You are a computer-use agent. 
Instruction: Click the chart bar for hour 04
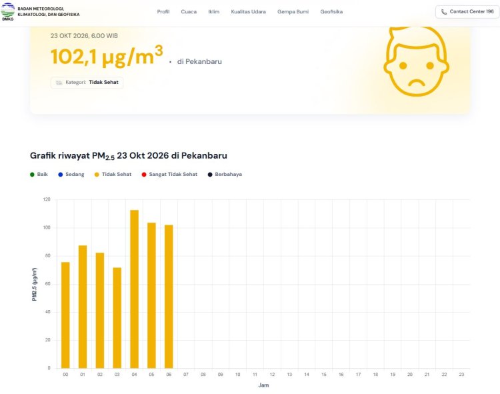[134, 289]
